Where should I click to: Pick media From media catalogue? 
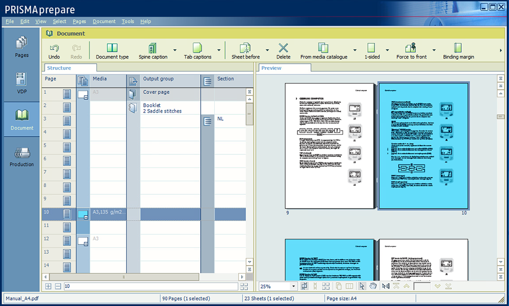tap(324, 51)
